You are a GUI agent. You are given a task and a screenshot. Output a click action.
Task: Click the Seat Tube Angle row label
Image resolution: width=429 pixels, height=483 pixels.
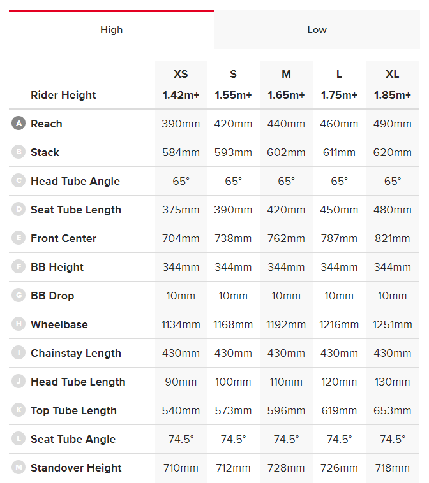[x=73, y=439]
